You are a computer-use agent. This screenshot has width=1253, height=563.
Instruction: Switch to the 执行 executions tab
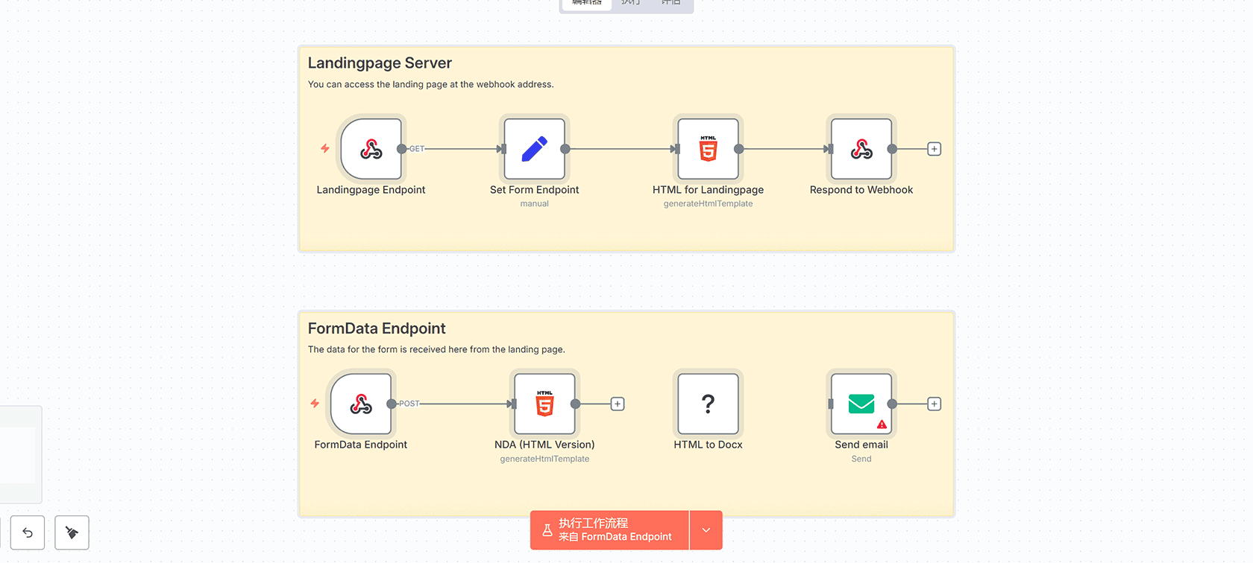click(x=630, y=3)
